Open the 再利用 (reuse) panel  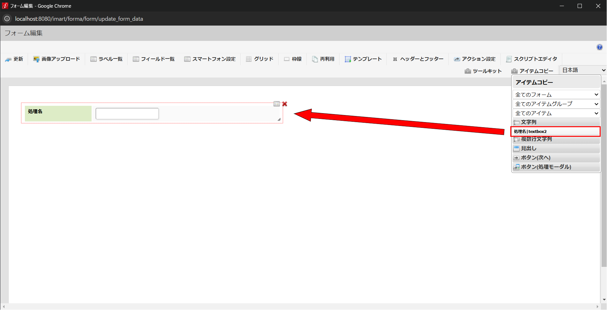(x=323, y=59)
